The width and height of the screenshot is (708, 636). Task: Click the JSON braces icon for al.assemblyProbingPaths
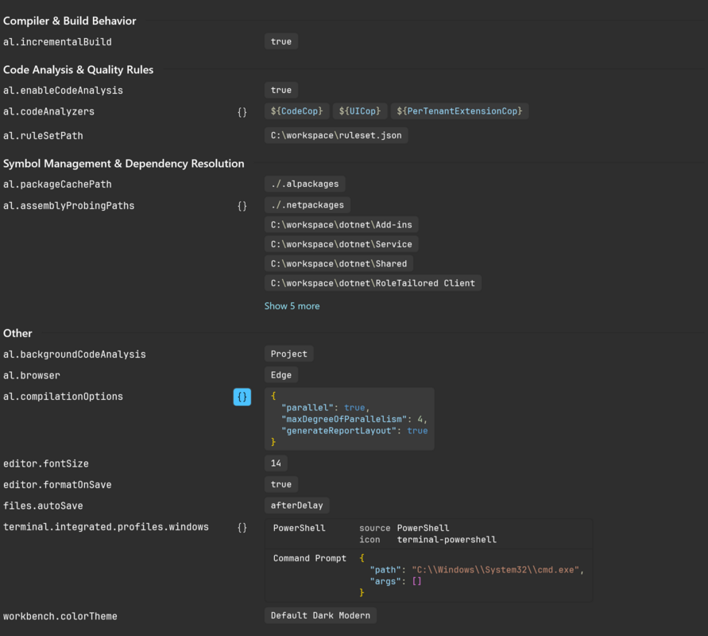pyautogui.click(x=242, y=206)
